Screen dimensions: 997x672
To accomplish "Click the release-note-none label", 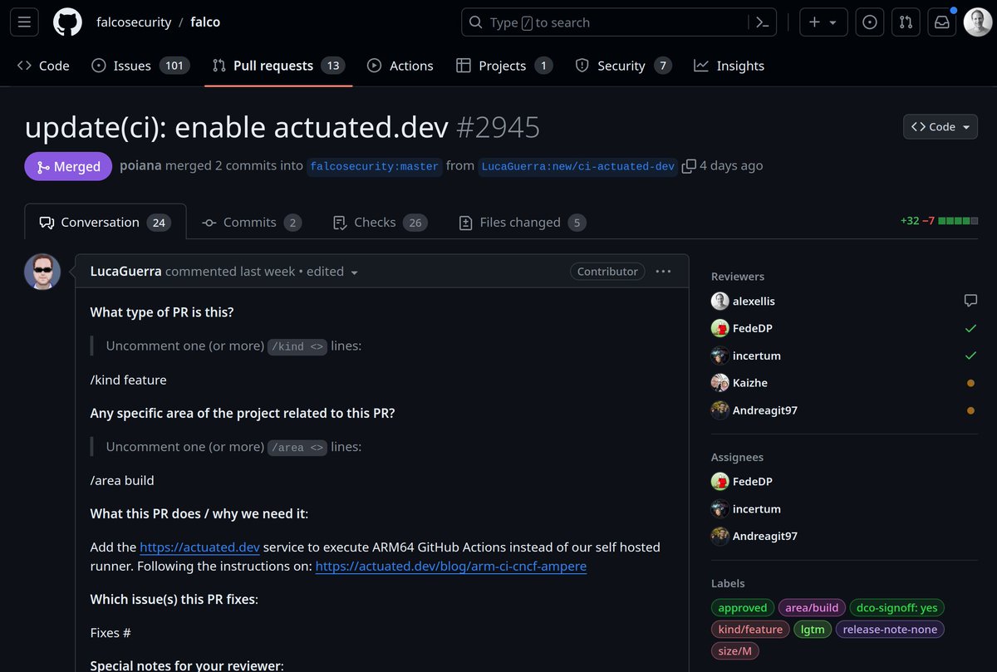I will coord(890,629).
